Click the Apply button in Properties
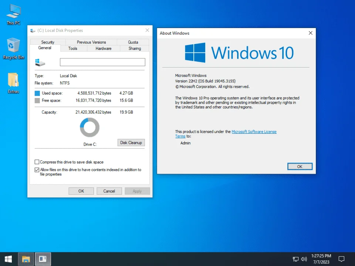The height and width of the screenshot is (266, 355). (137, 191)
